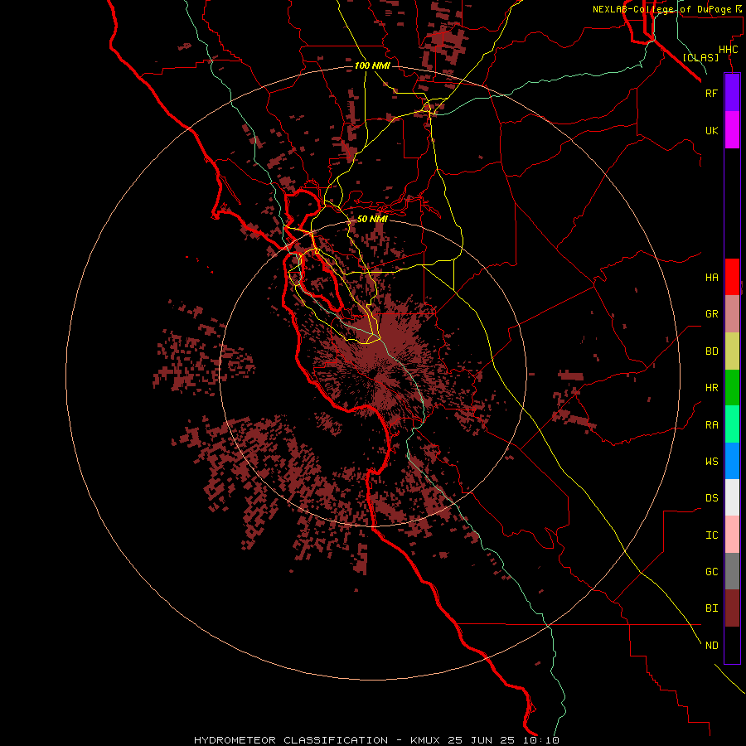Screen dimensions: 746x746
Task: Select the yellow BD legend swatch
Action: pyautogui.click(x=732, y=351)
